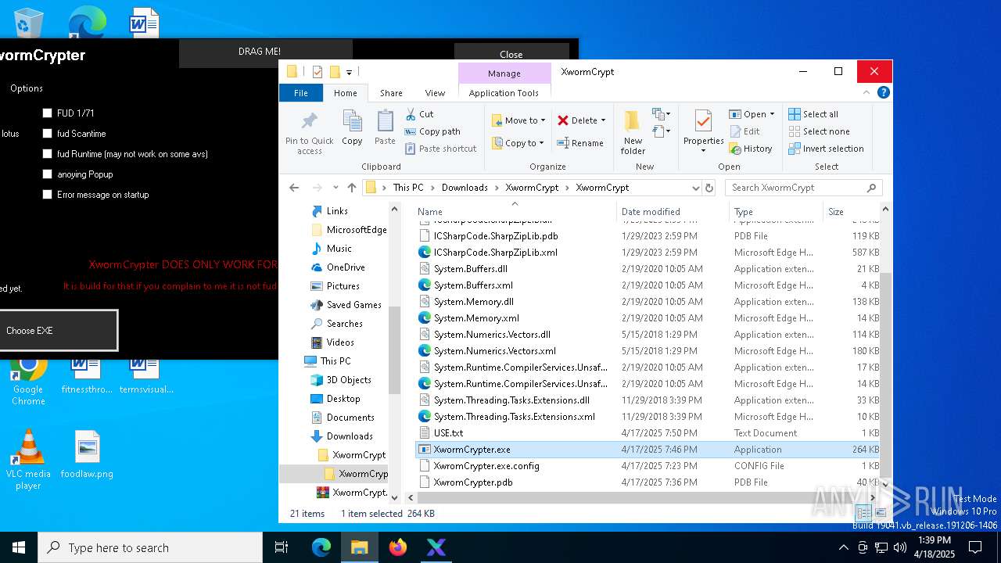Open Properties from the ribbon
This screenshot has width=1001, height=563.
[x=703, y=131]
